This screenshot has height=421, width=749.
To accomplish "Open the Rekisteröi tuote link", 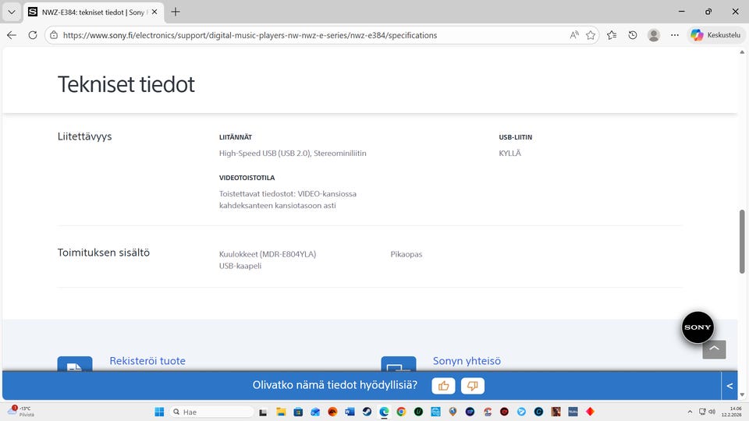I will (147, 361).
